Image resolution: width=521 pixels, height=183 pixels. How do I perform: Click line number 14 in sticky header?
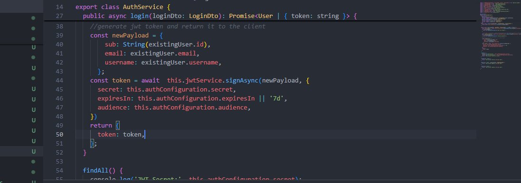click(x=59, y=7)
